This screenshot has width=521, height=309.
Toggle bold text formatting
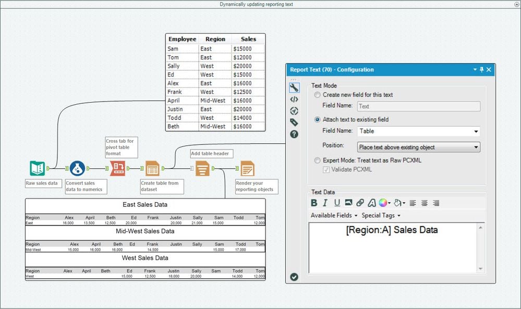click(314, 203)
